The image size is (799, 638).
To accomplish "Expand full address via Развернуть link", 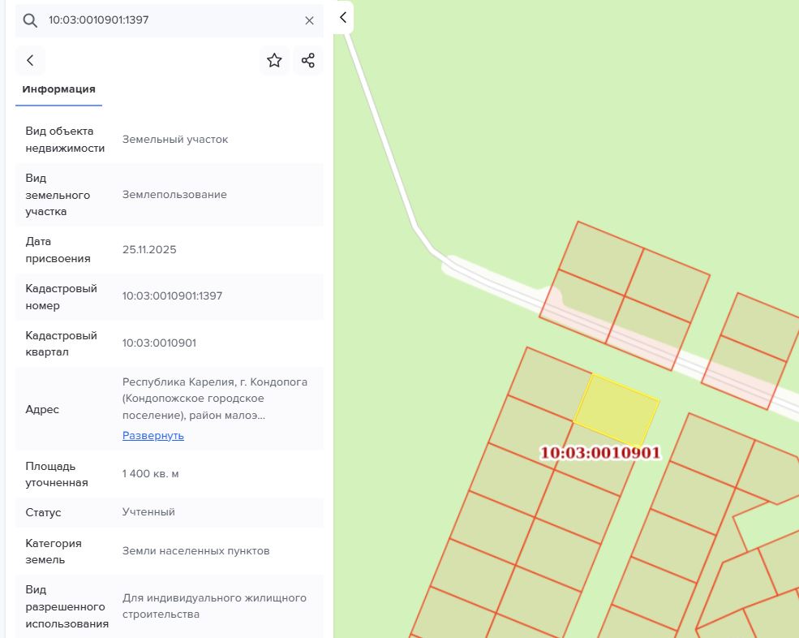I will point(152,436).
